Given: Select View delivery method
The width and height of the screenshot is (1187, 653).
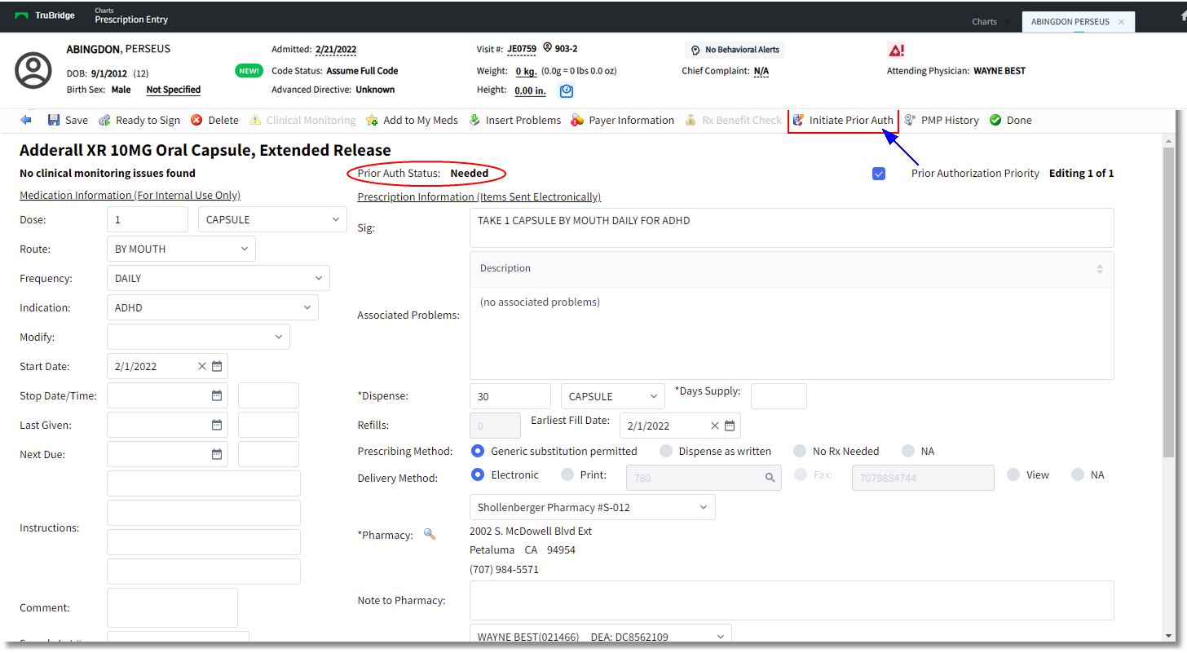Looking at the screenshot, I should [1013, 474].
